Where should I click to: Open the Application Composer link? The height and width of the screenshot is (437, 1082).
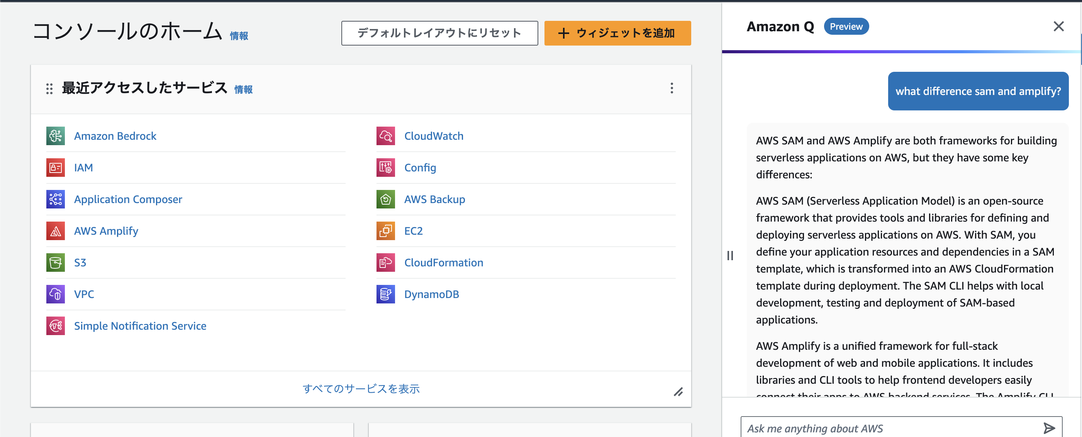tap(128, 200)
